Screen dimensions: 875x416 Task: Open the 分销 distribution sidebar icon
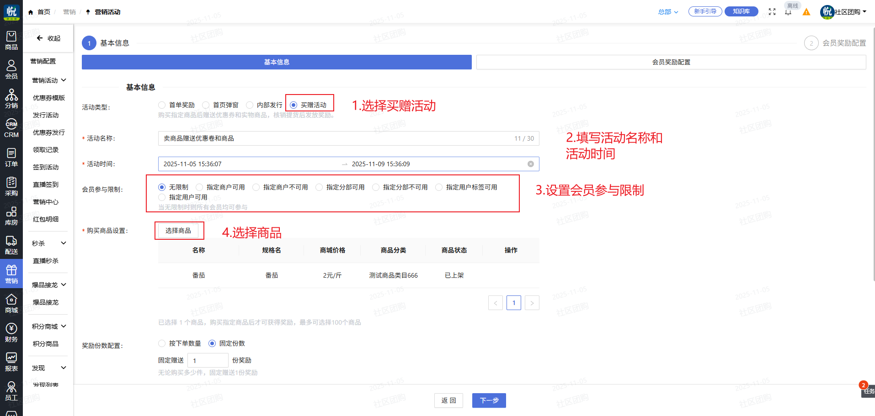point(11,99)
